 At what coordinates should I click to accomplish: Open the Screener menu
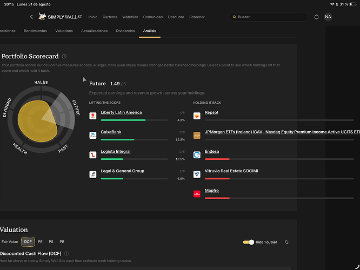tap(197, 17)
